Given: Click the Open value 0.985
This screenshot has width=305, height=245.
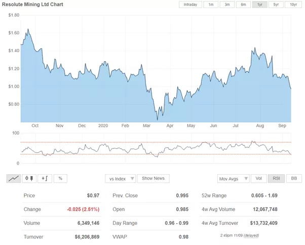Looking at the screenshot, I should point(182,209).
